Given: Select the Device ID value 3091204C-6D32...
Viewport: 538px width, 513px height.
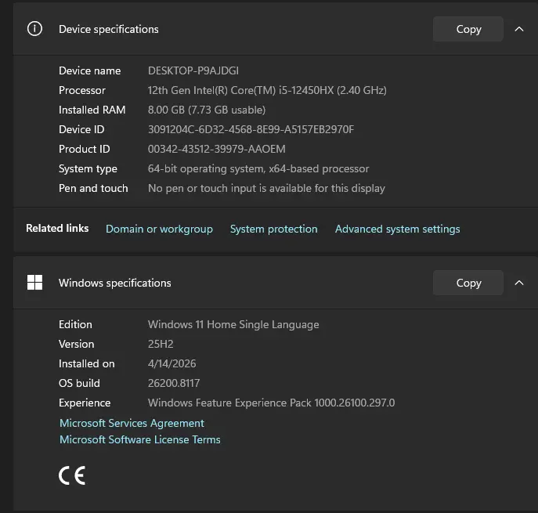Looking at the screenshot, I should coord(251,129).
